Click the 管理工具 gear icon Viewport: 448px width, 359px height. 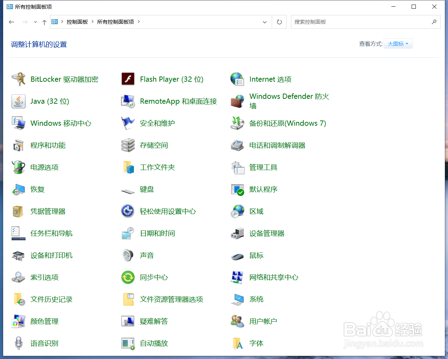[x=237, y=167]
